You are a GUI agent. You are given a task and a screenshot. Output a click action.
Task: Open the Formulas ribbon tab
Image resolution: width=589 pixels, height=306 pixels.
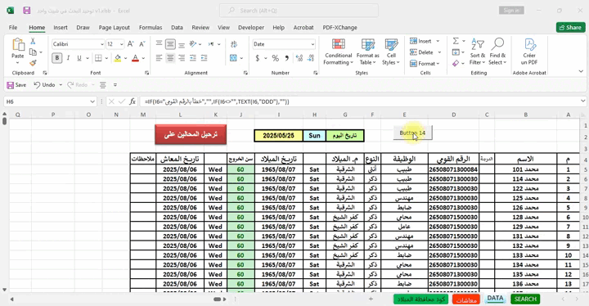pos(151,28)
